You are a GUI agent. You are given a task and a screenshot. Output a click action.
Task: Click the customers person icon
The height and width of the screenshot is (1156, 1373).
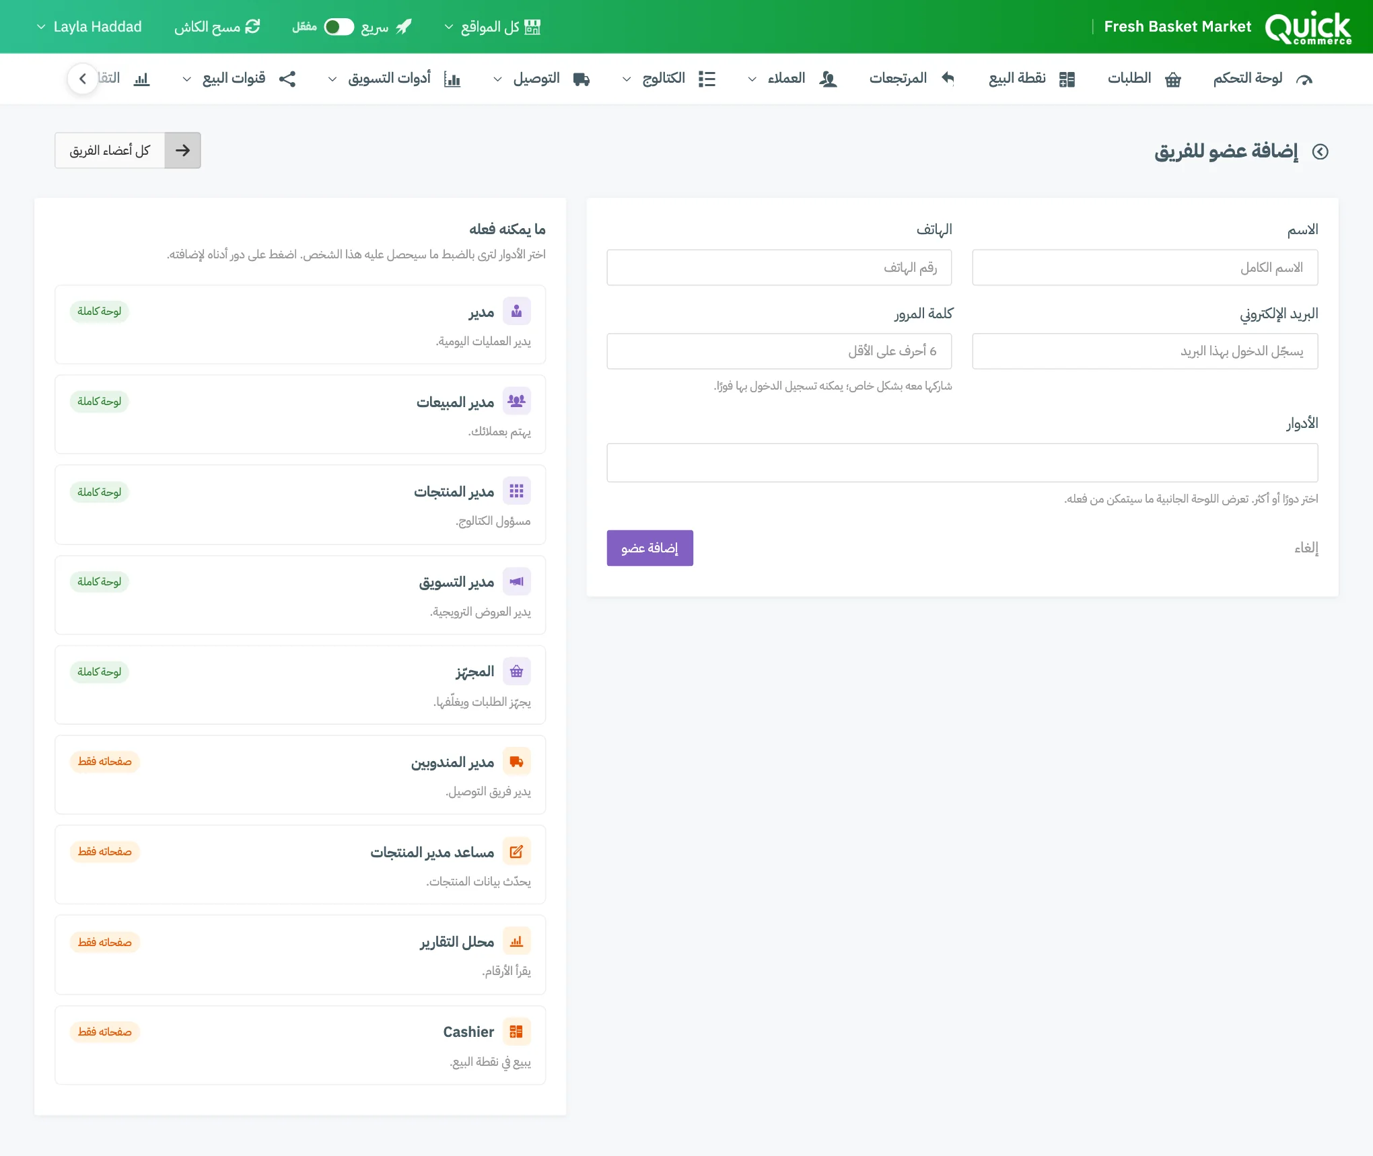[x=828, y=79]
